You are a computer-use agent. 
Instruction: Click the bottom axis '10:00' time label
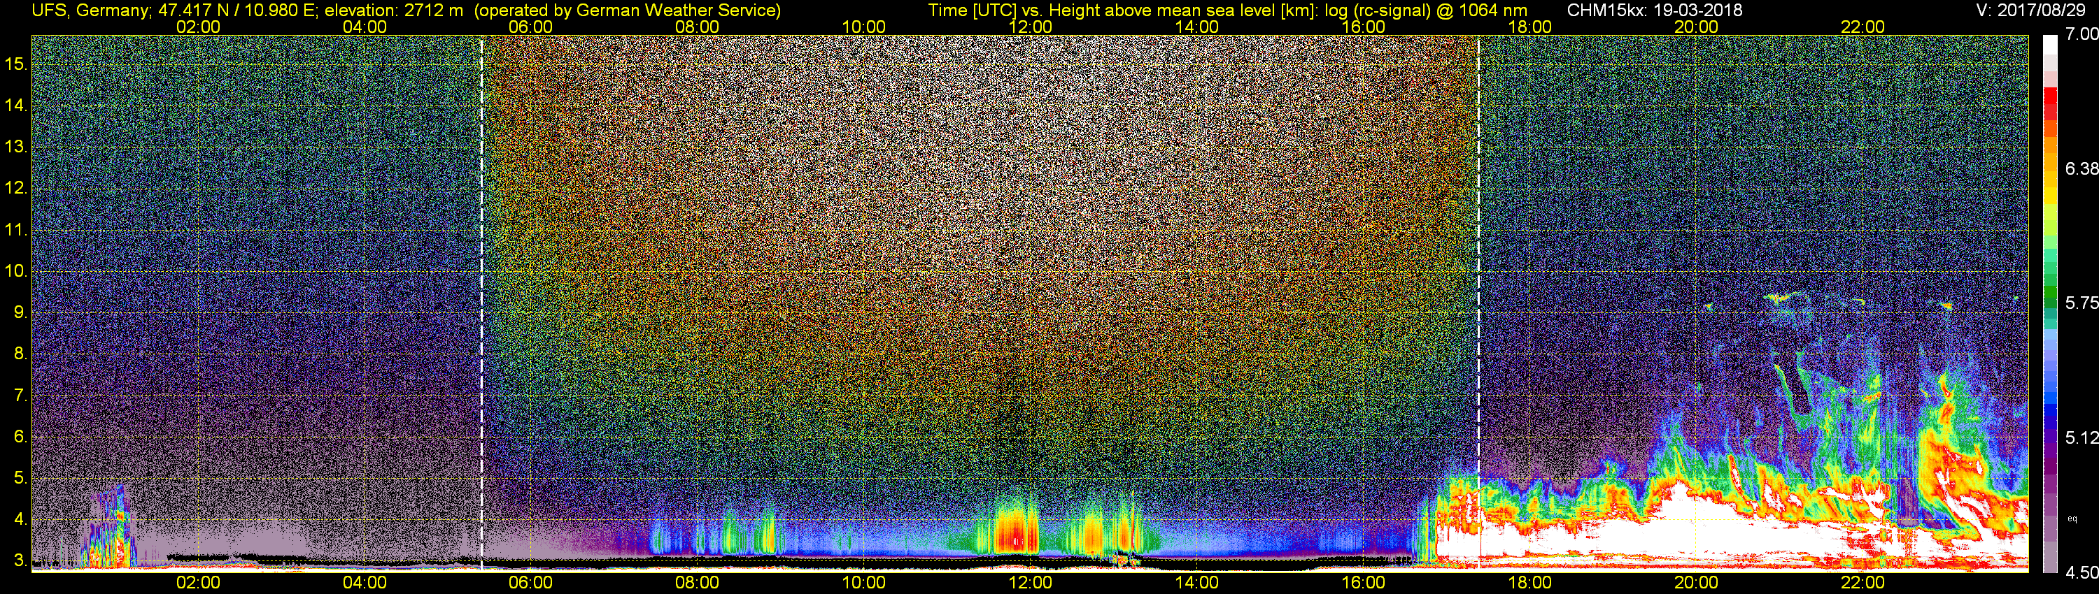[863, 583]
